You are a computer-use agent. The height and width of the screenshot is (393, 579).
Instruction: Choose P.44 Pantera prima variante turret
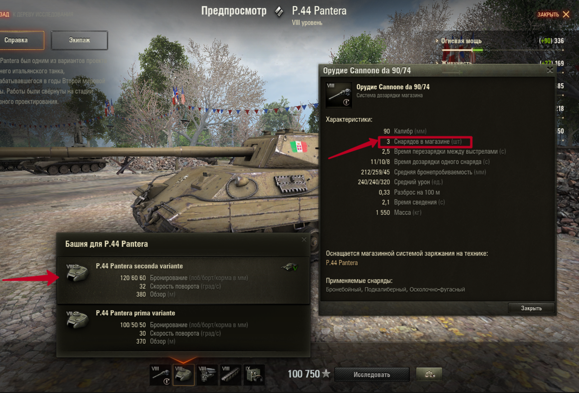tap(183, 327)
